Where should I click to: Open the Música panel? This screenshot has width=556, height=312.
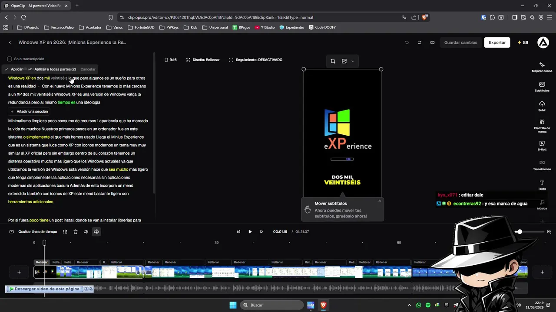542,205
